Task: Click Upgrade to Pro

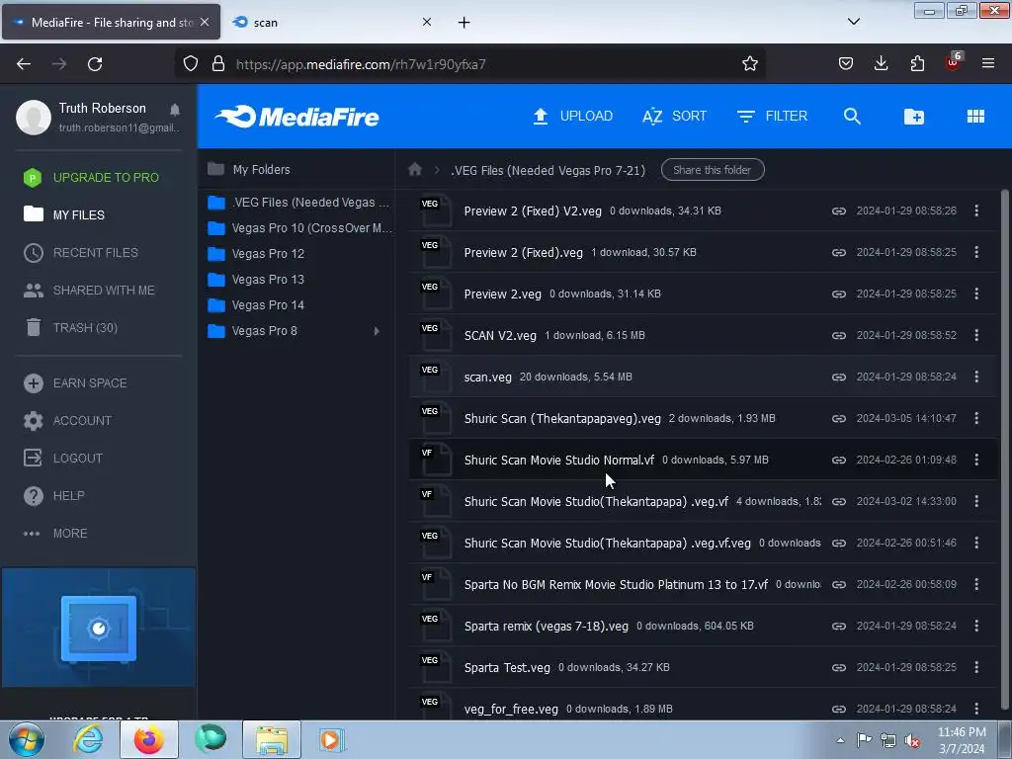Action: tap(91, 178)
